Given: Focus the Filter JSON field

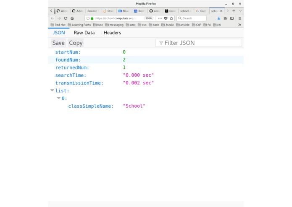Looking at the screenshot, I should click(199, 43).
